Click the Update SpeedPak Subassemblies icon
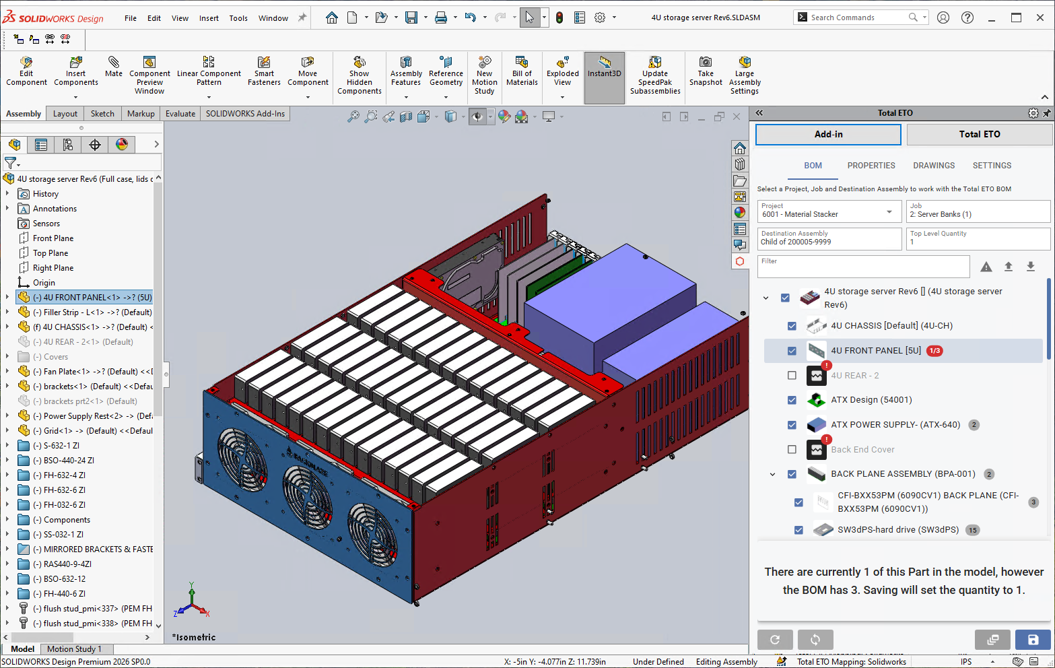The image size is (1055, 668). click(x=655, y=63)
